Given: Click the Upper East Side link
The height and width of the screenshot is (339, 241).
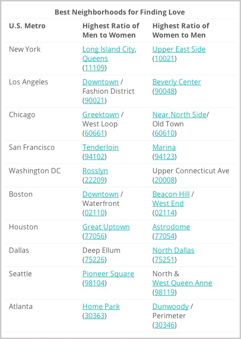Looking at the screenshot, I should pos(179,50).
